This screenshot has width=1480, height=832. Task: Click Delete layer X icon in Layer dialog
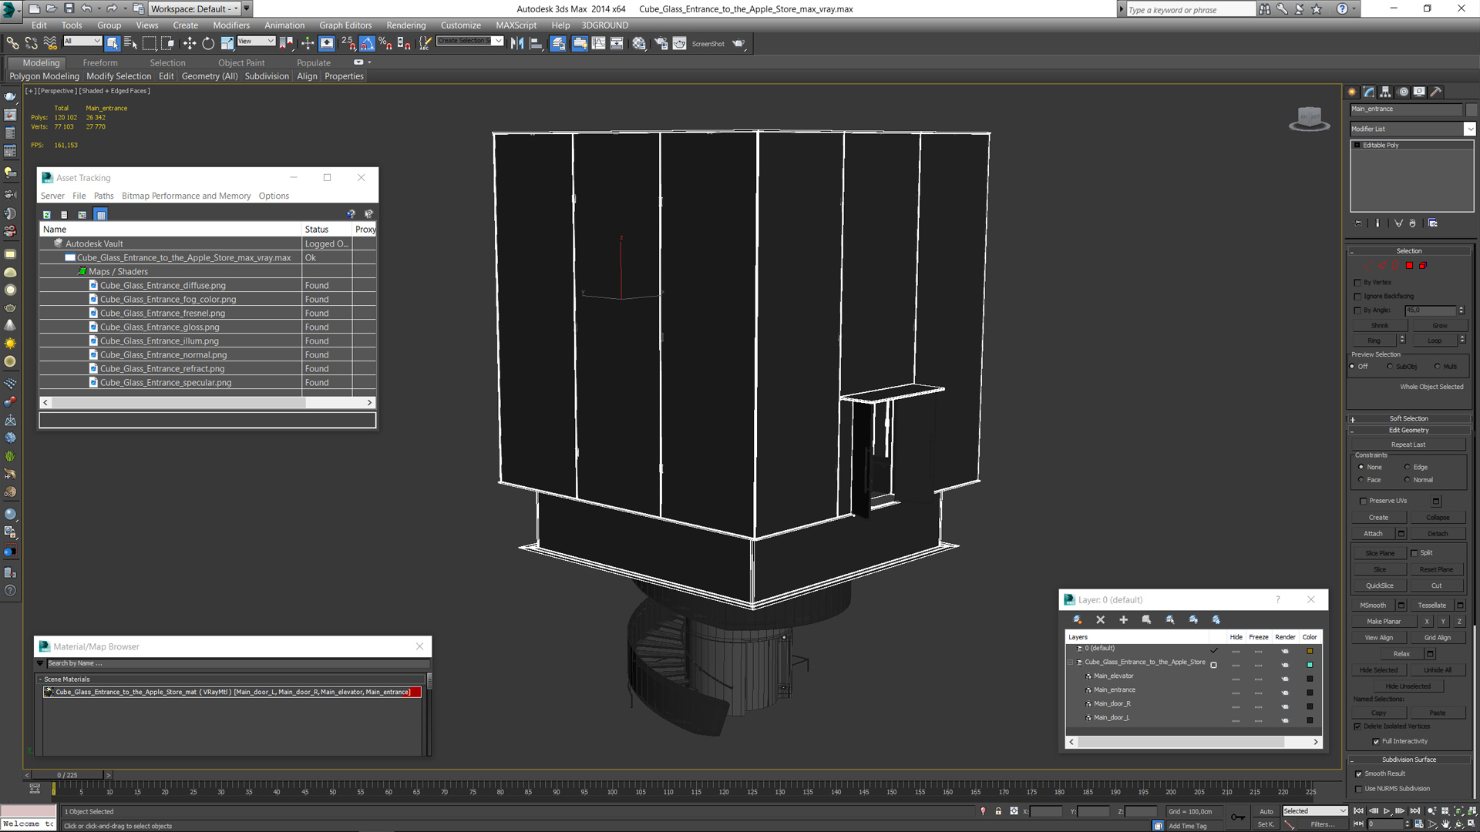click(x=1100, y=620)
